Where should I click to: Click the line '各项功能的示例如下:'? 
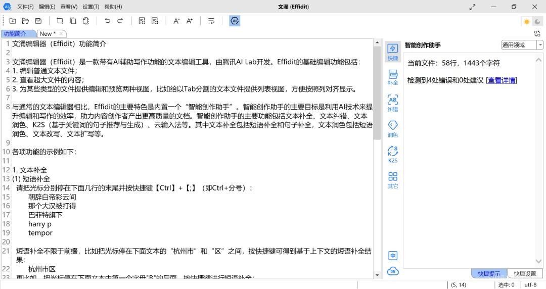pyautogui.click(x=44, y=152)
